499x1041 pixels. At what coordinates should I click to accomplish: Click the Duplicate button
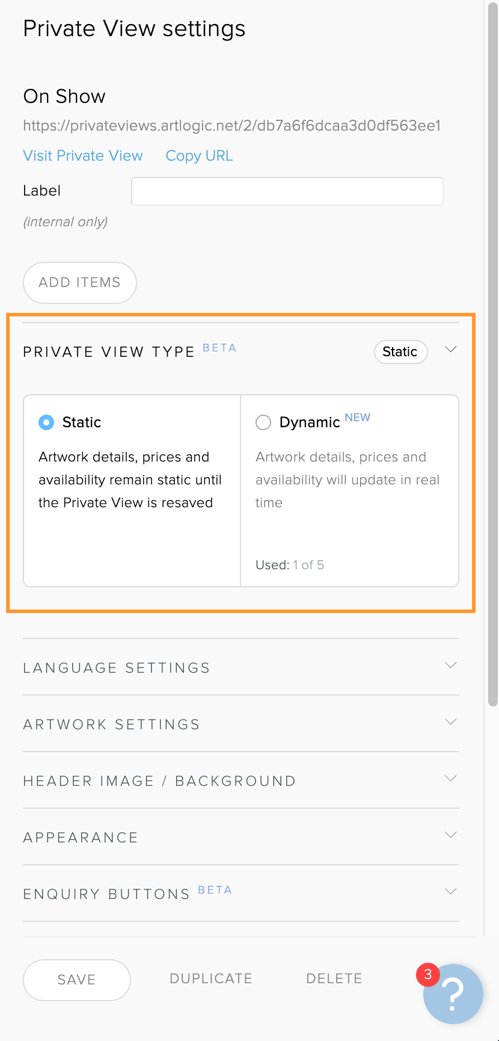click(211, 979)
